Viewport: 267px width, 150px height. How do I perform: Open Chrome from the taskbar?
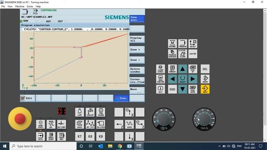coord(120,146)
